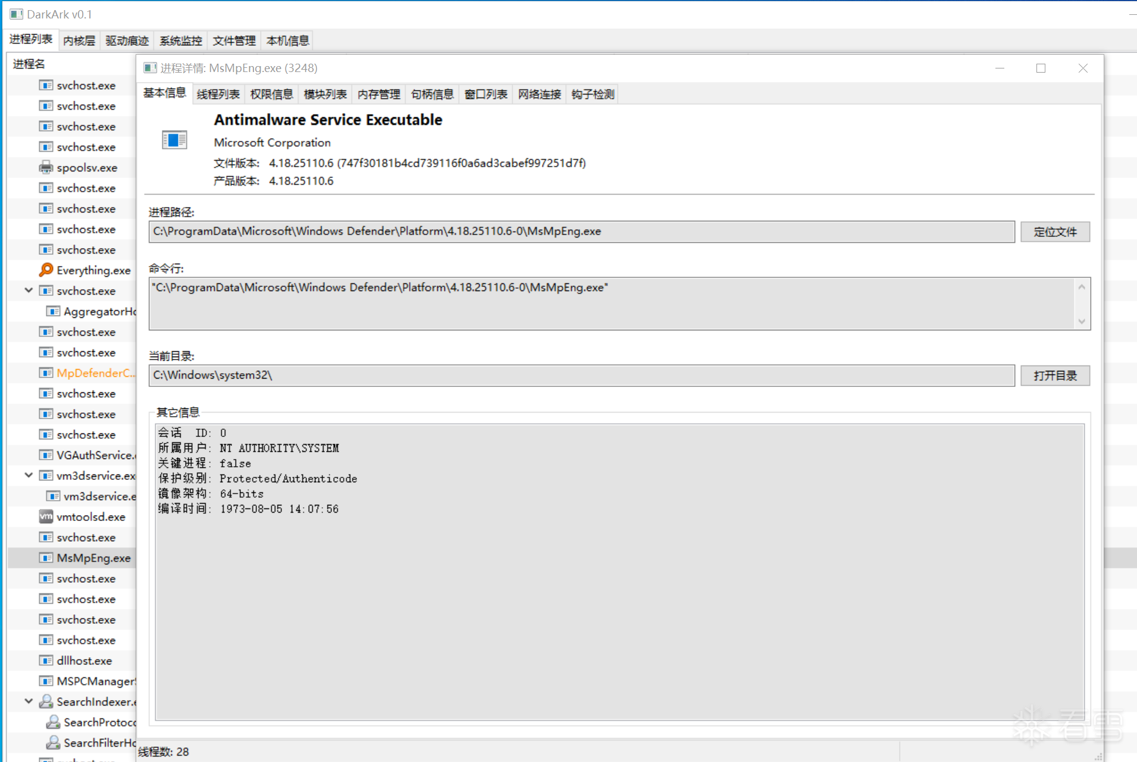Select the 基本信息 tab

pyautogui.click(x=165, y=93)
